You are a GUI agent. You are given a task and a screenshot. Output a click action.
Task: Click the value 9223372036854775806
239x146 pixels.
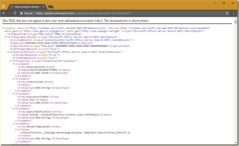tap(43, 70)
